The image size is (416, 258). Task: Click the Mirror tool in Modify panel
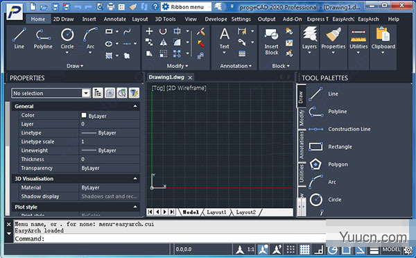(163, 42)
